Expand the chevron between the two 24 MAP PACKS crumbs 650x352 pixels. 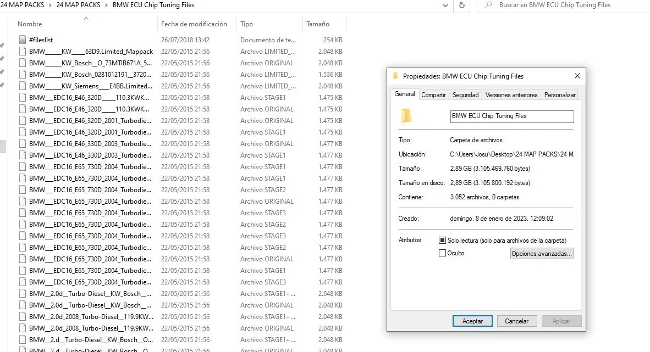pyautogui.click(x=50, y=5)
